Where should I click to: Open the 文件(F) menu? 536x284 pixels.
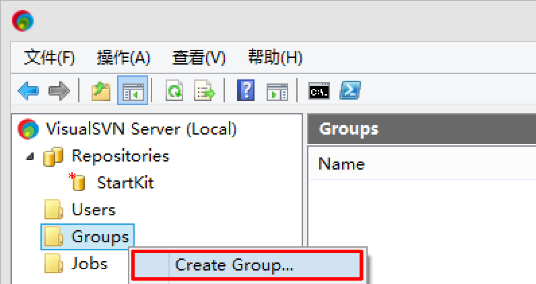[49, 58]
